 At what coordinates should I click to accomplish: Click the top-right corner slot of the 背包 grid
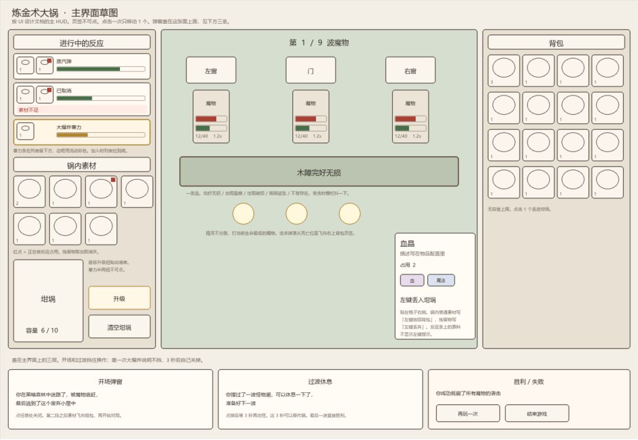point(607,71)
